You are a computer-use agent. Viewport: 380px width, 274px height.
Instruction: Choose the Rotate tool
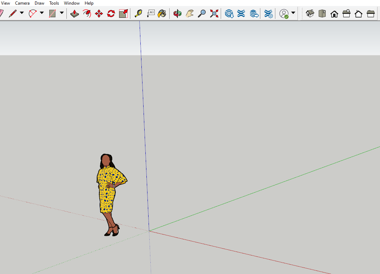(111, 14)
